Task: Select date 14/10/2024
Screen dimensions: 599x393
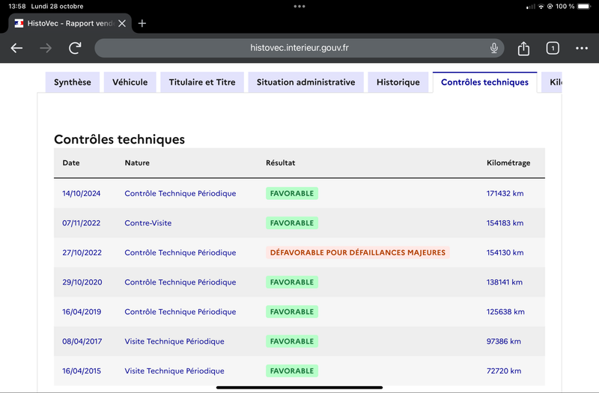Action: (82, 193)
